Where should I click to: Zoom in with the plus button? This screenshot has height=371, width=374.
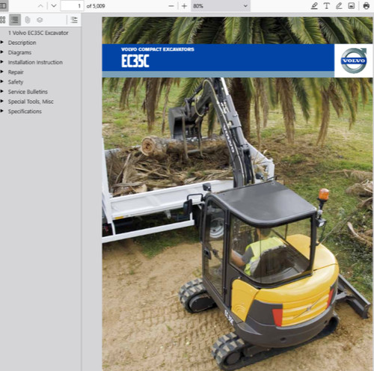(184, 6)
